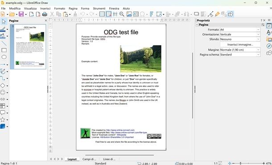Open the Styles sidebar deck icon
This screenshot has height=165, width=272.
[269, 32]
